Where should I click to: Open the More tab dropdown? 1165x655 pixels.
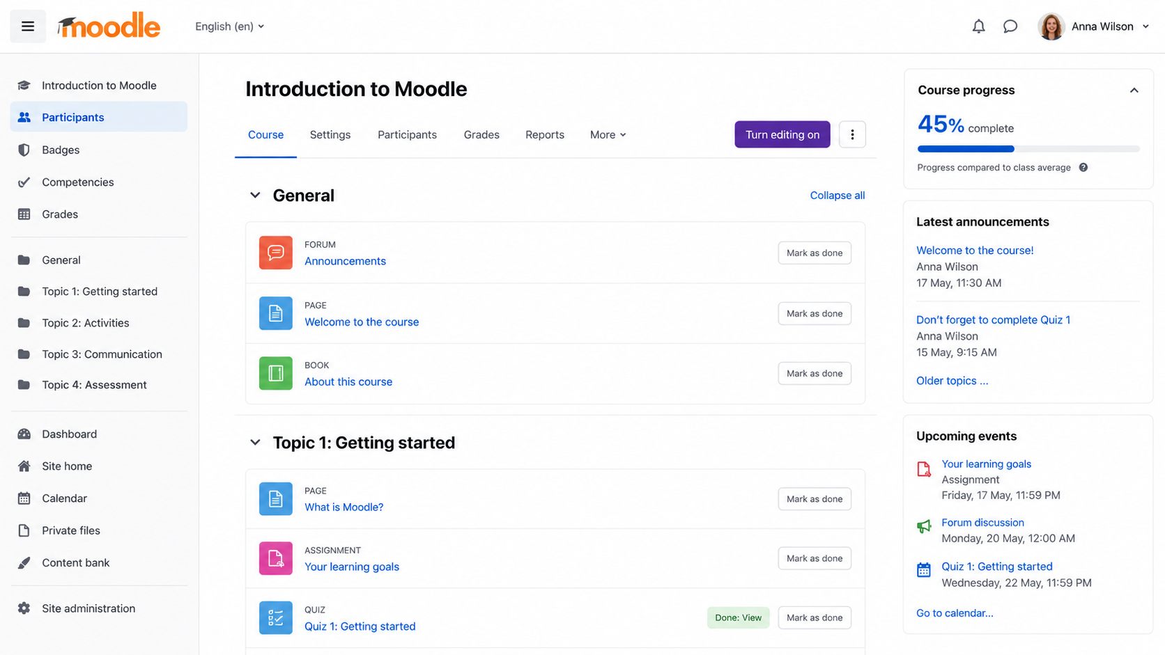click(608, 135)
